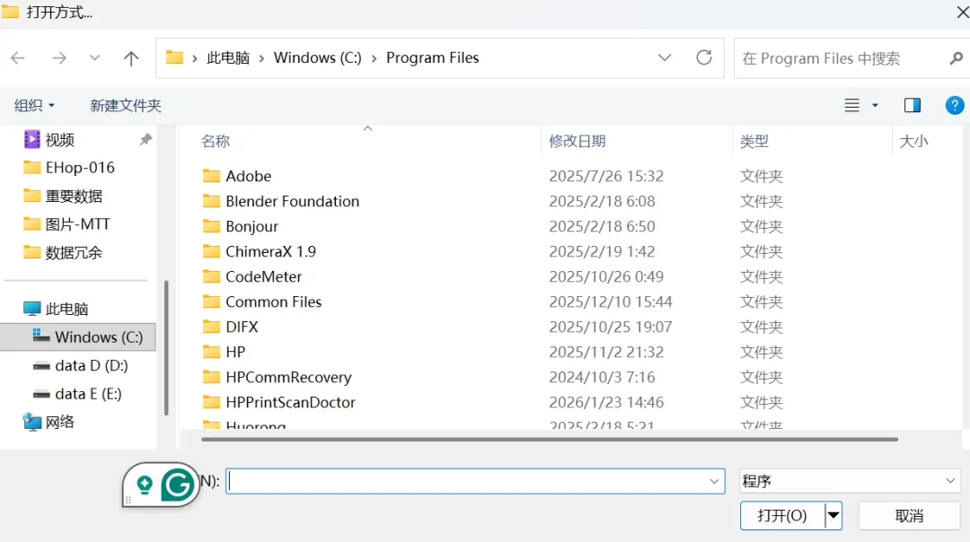Click the 取消 button

click(909, 515)
